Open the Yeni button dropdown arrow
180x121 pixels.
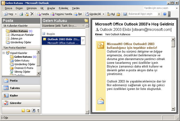(x=16, y=14)
